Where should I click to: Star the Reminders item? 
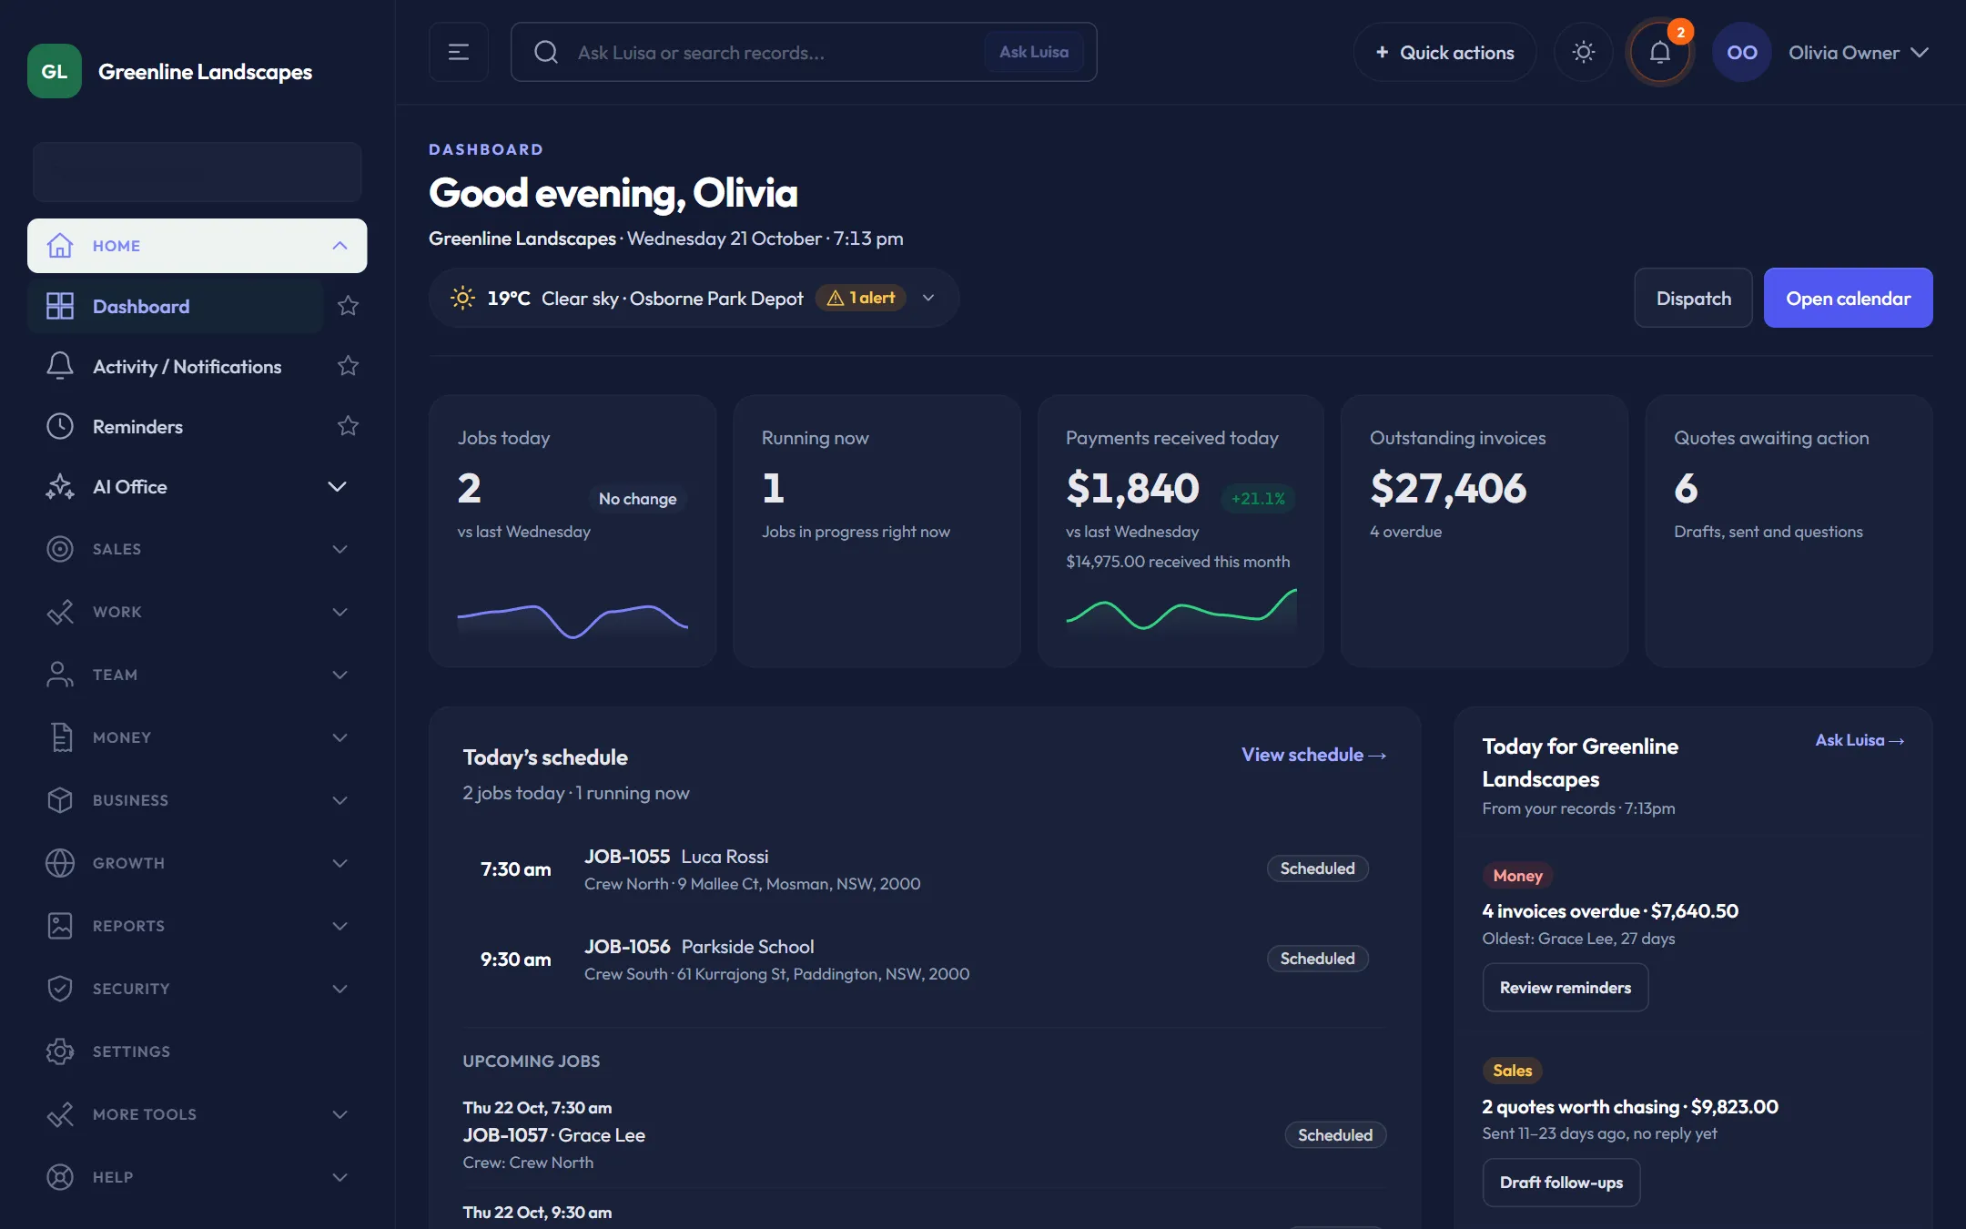coord(348,426)
